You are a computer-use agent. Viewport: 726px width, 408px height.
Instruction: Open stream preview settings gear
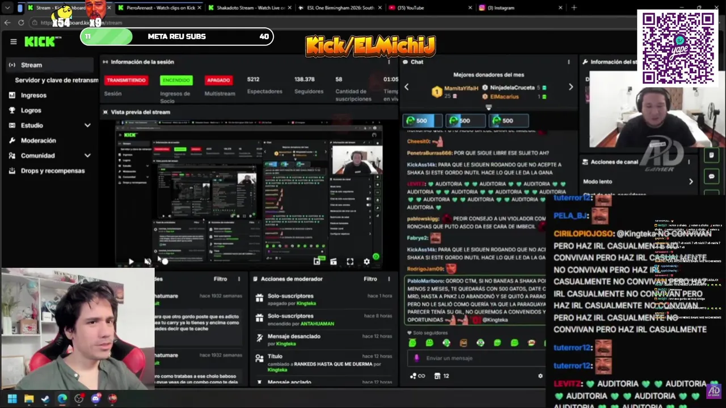(366, 261)
